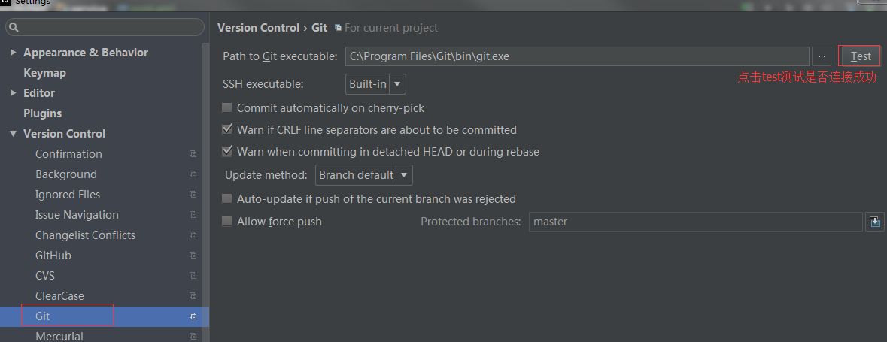Open the SSH executable Built-in dropdown

[x=375, y=84]
